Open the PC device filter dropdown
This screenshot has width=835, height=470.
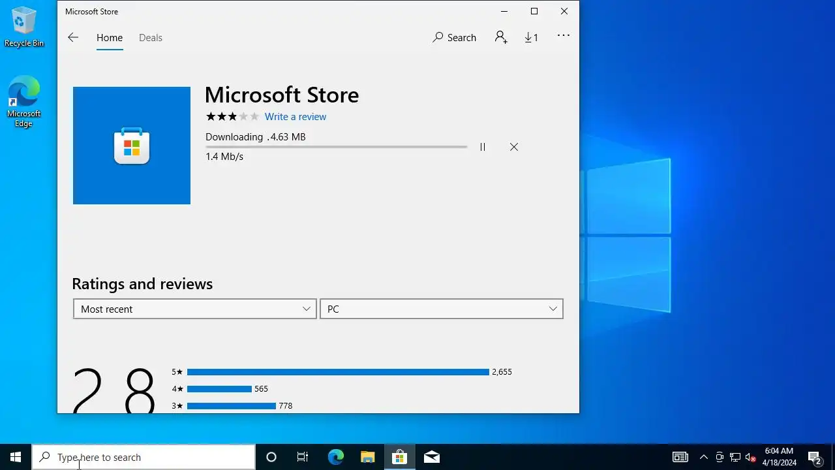click(442, 309)
